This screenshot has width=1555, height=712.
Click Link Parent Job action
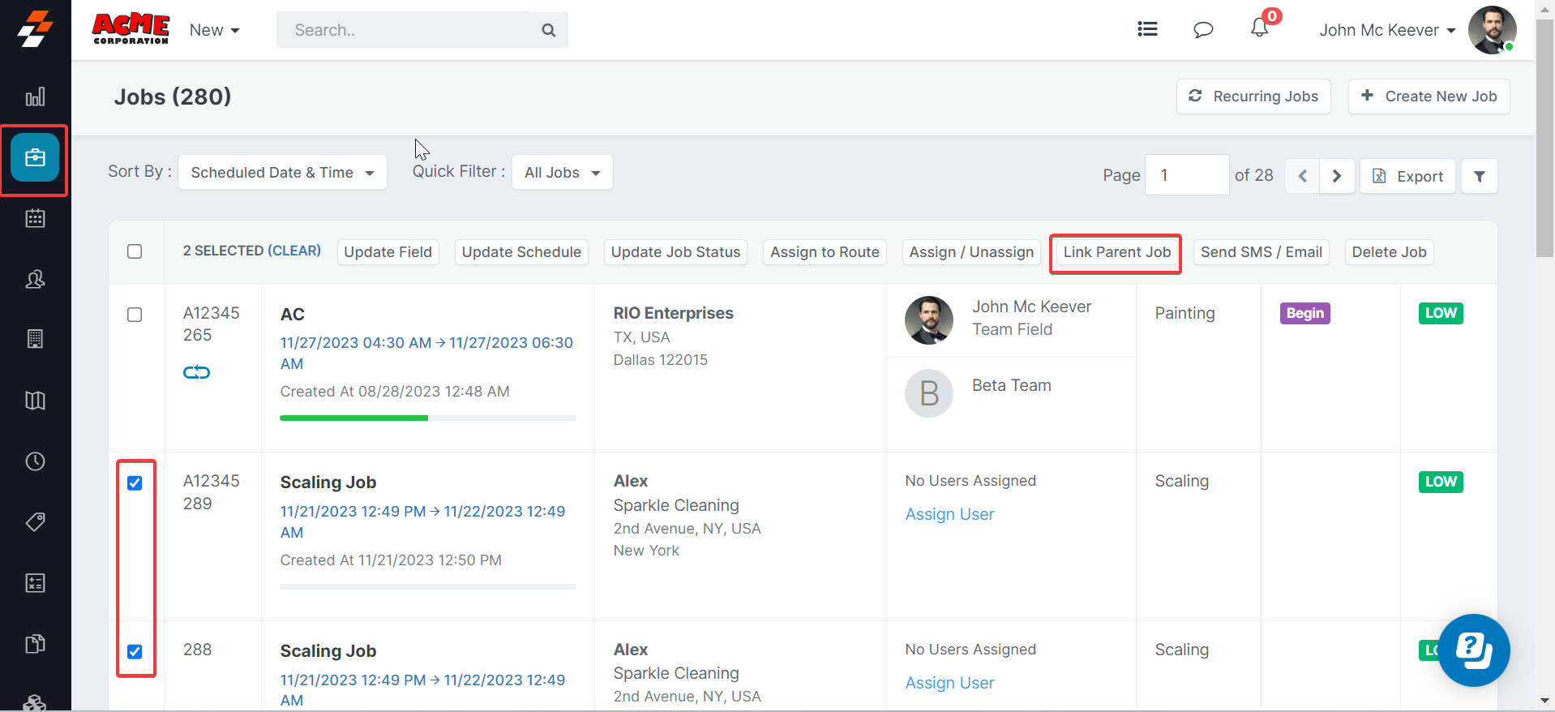(x=1116, y=252)
